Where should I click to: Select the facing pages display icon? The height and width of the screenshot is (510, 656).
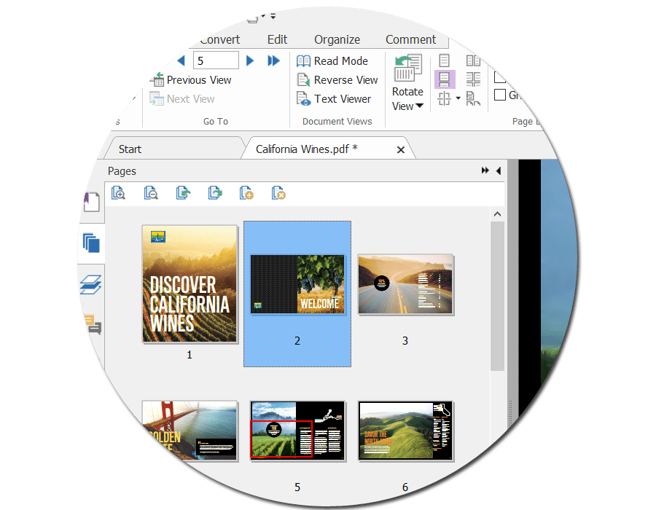[473, 61]
